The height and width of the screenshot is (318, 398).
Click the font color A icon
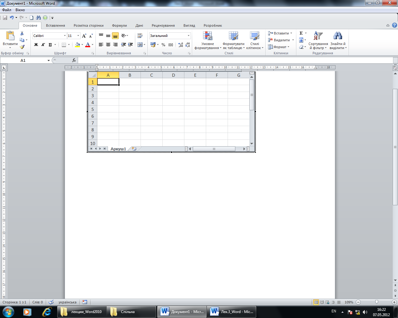(88, 45)
